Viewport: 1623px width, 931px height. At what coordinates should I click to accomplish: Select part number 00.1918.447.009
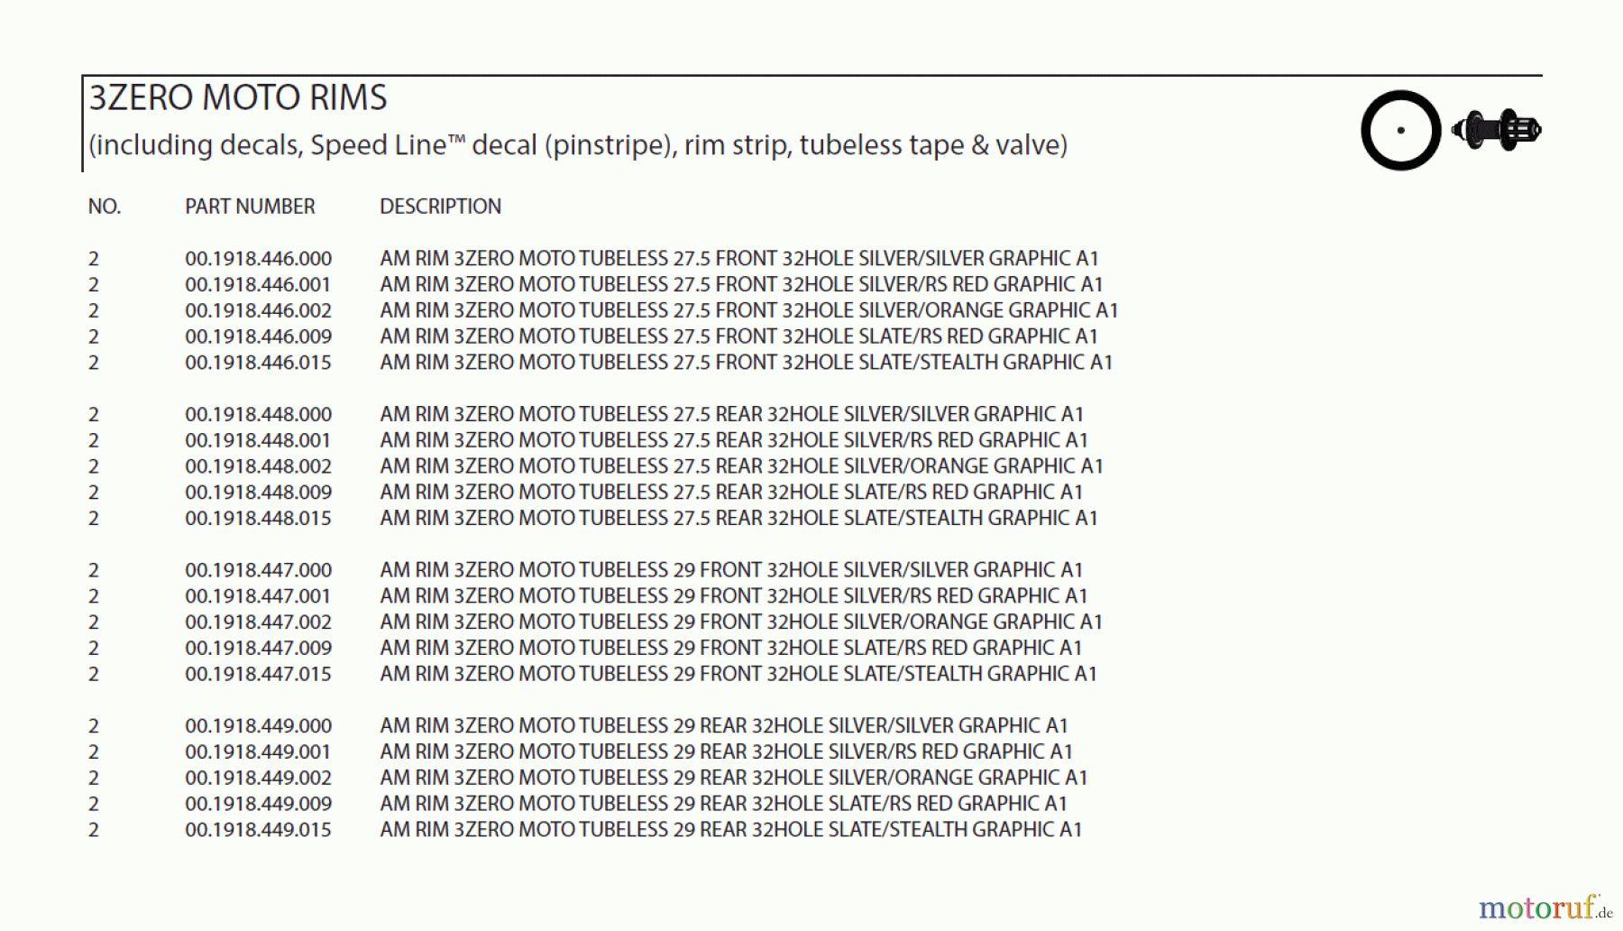click(258, 649)
